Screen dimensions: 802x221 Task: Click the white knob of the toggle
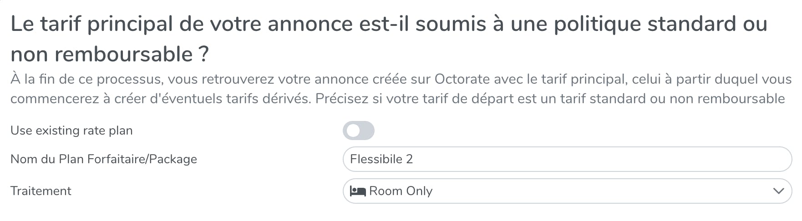coord(353,131)
